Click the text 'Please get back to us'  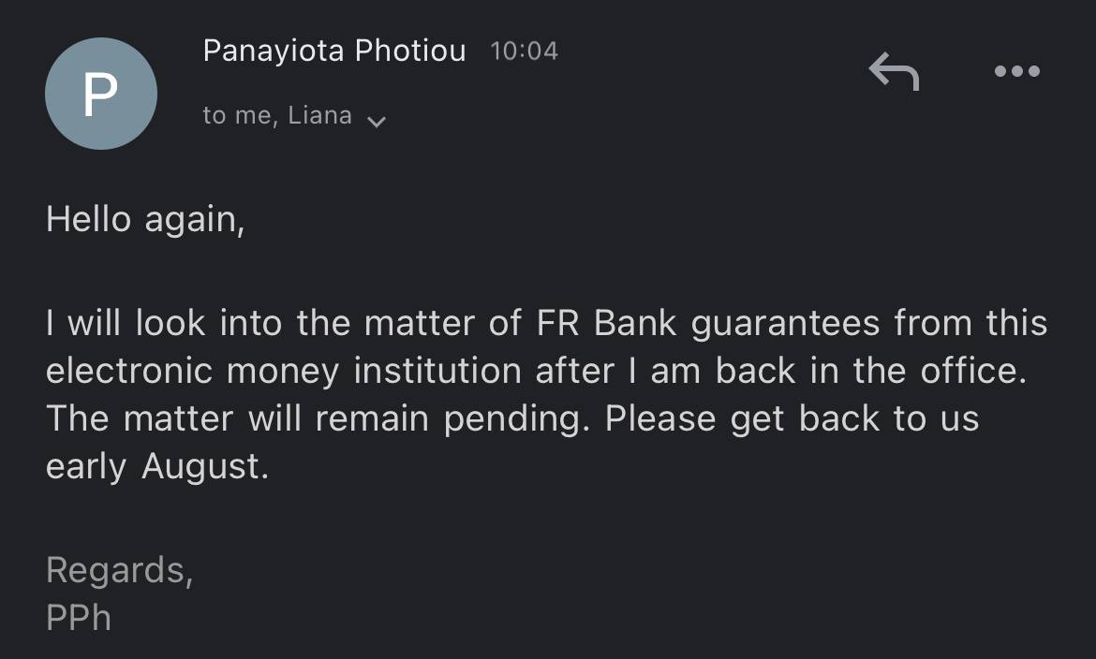(792, 419)
